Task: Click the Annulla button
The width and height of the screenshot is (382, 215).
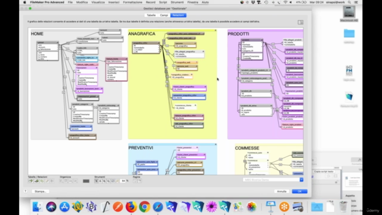Action: 282,191
